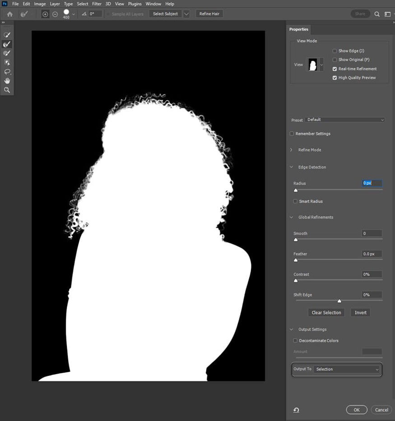Open the Output To dropdown
Viewport: 395px width, 421px height.
click(347, 369)
